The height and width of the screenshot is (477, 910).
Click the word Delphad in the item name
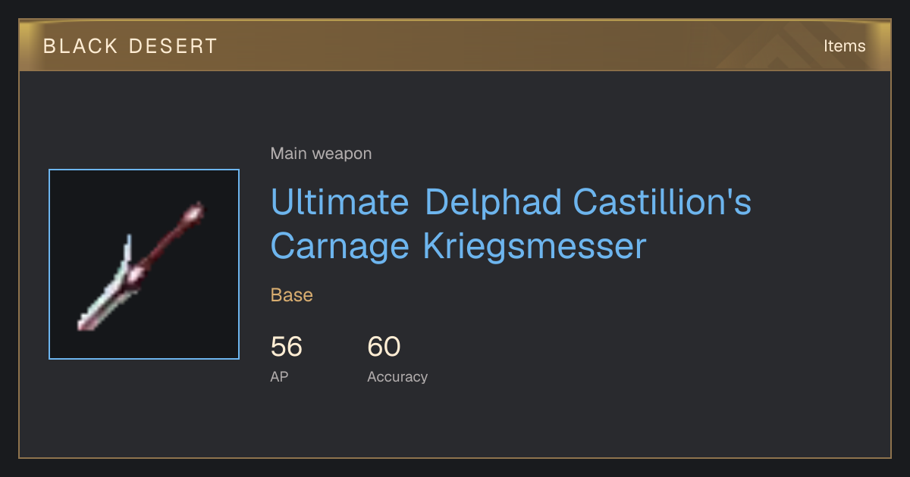click(x=494, y=202)
